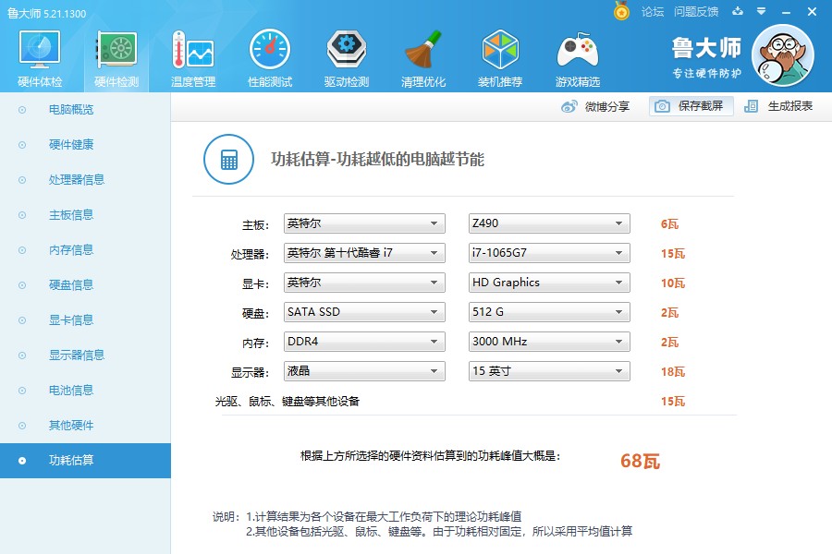Expand 显卡 model dropdown HD Graphics
The width and height of the screenshot is (832, 554).
549,283
